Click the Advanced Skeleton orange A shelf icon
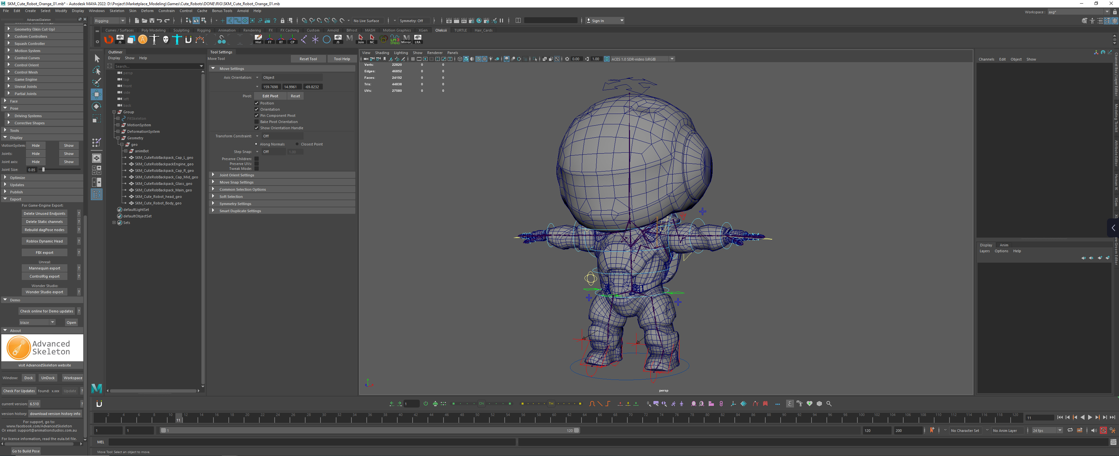The image size is (1119, 456). 143,40
